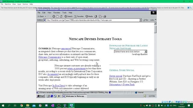Screen dimensions: 193x108
Task: Launch Internet Explorer from quick launch
Action: (x=52, y=96)
